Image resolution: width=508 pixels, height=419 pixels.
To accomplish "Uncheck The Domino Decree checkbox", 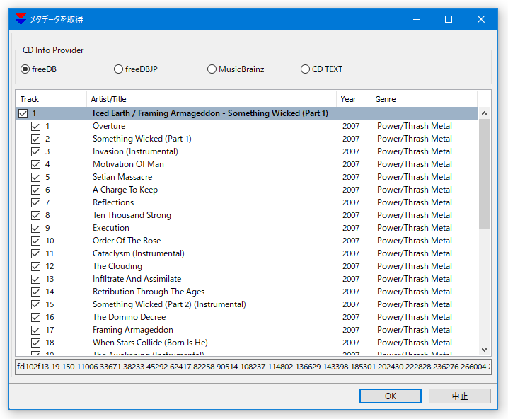I will click(x=35, y=317).
